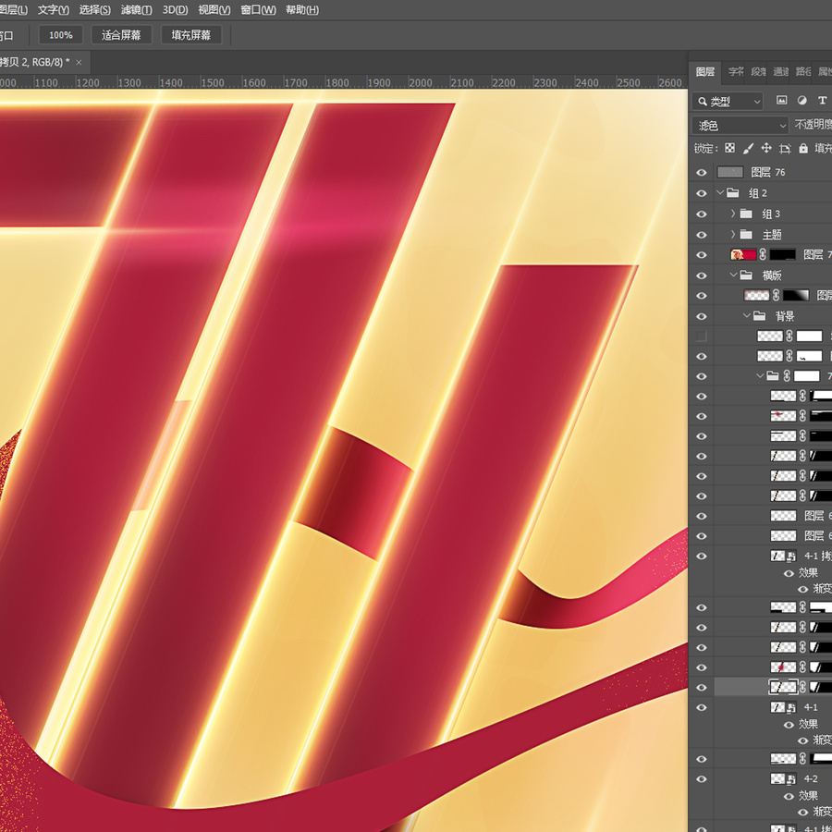Hide the 组 3 group
Viewport: 832px width, 832px height.
coord(702,214)
